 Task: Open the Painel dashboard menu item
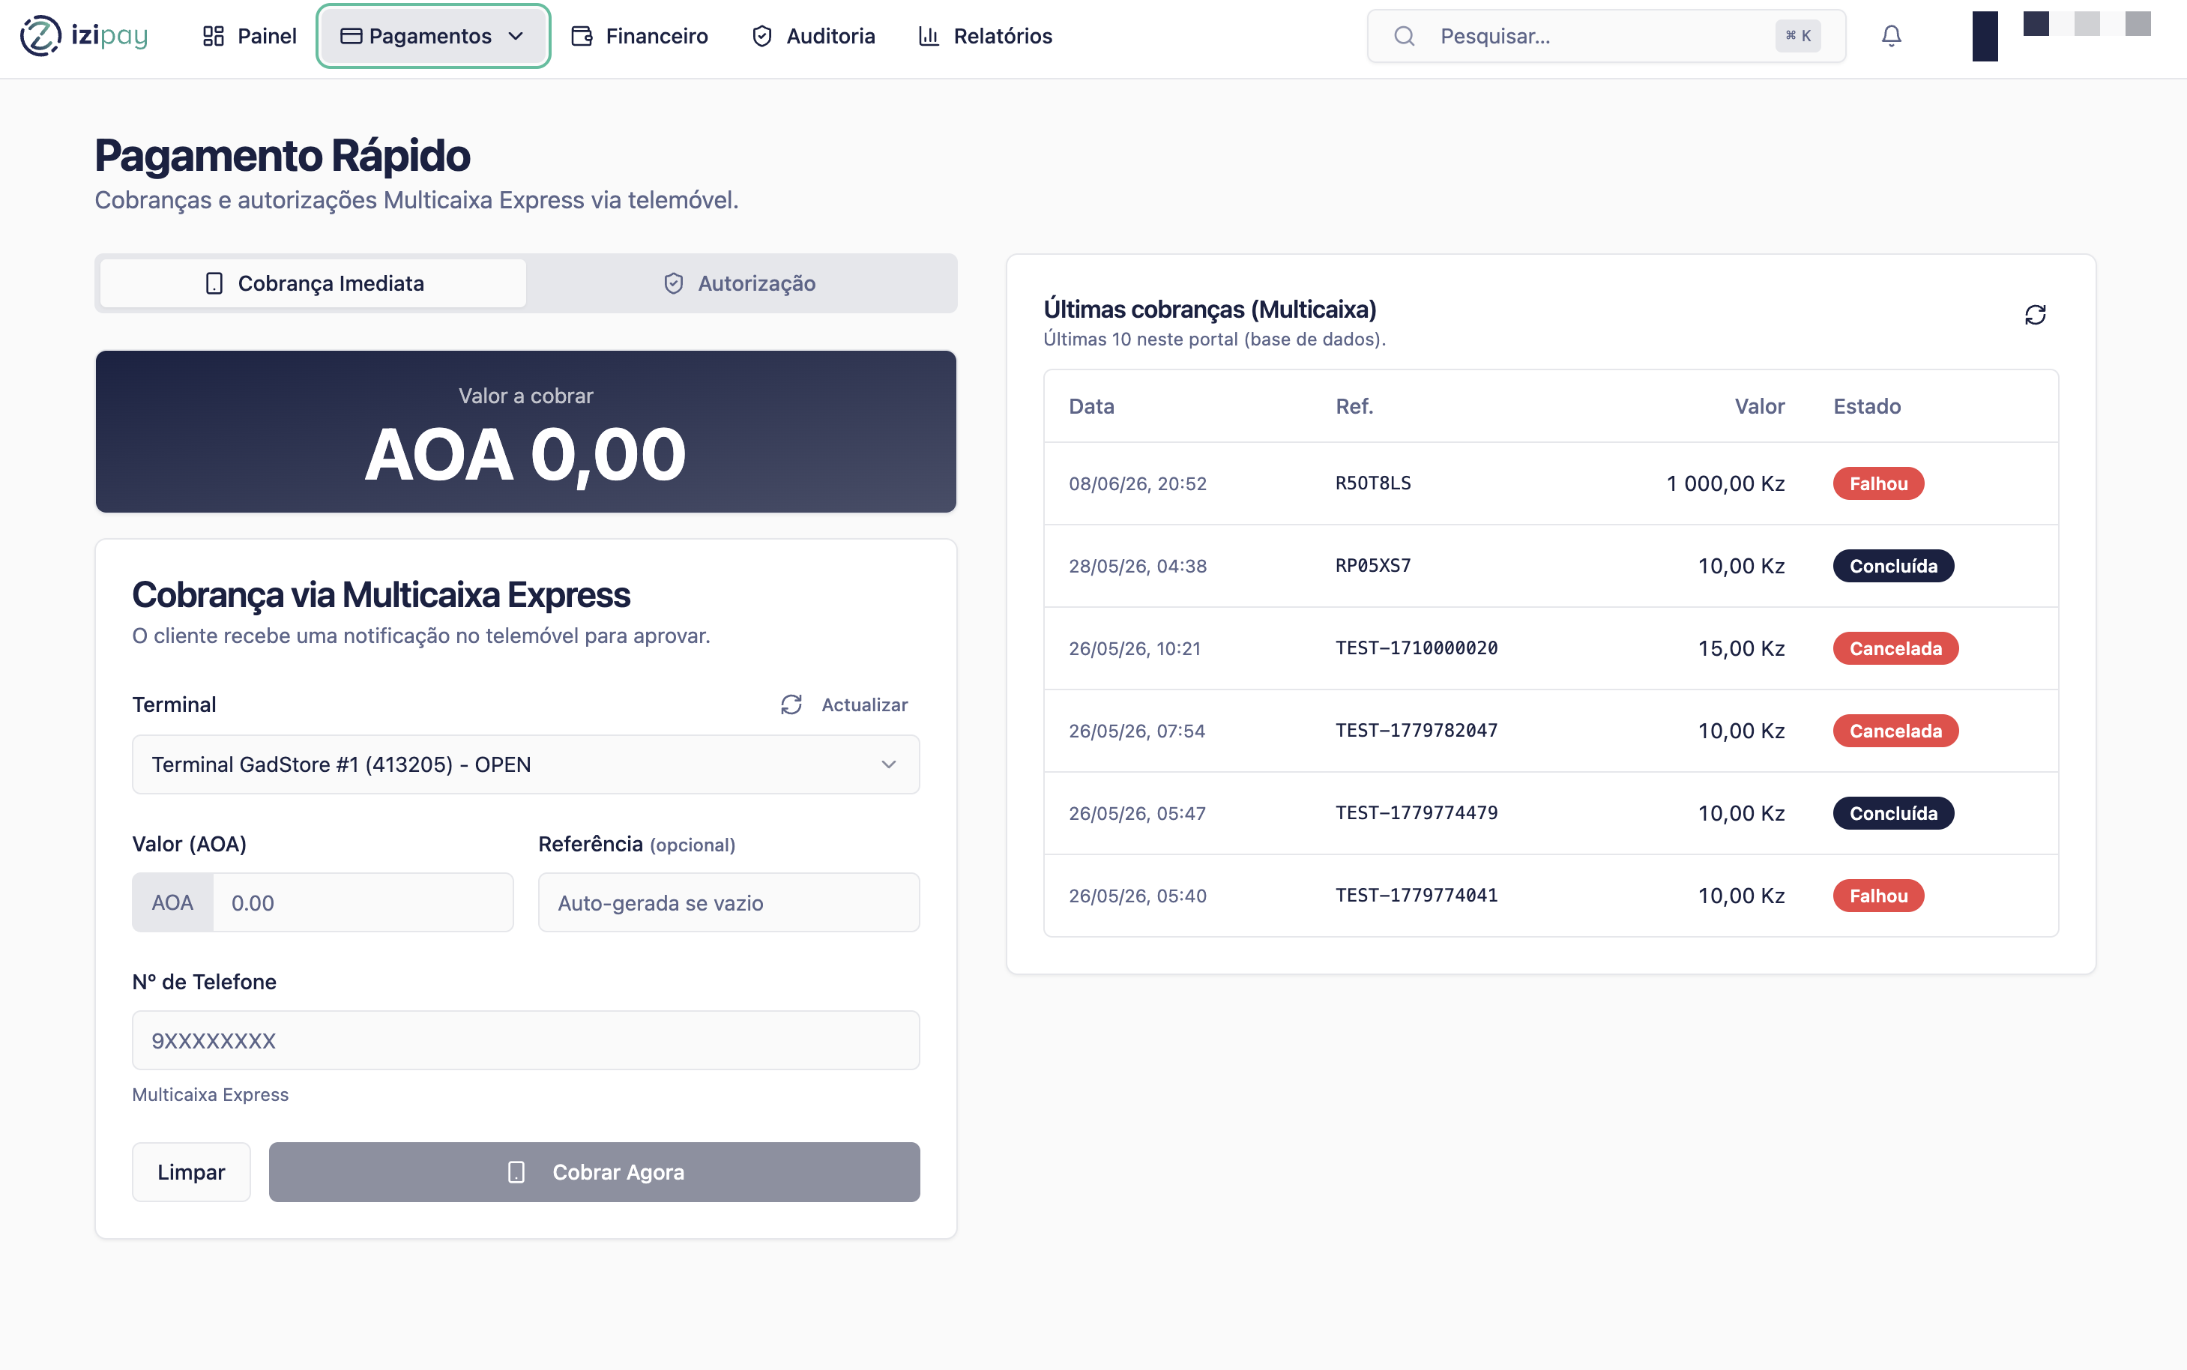[x=249, y=36]
